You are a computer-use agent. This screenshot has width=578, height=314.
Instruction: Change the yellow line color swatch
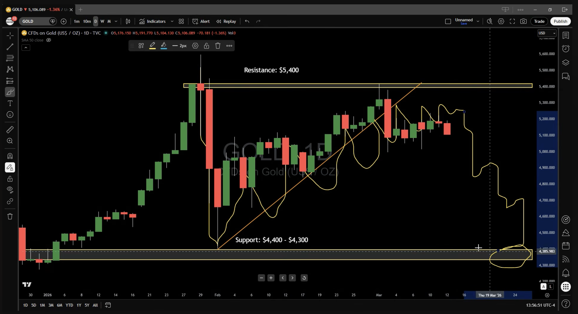(x=152, y=46)
